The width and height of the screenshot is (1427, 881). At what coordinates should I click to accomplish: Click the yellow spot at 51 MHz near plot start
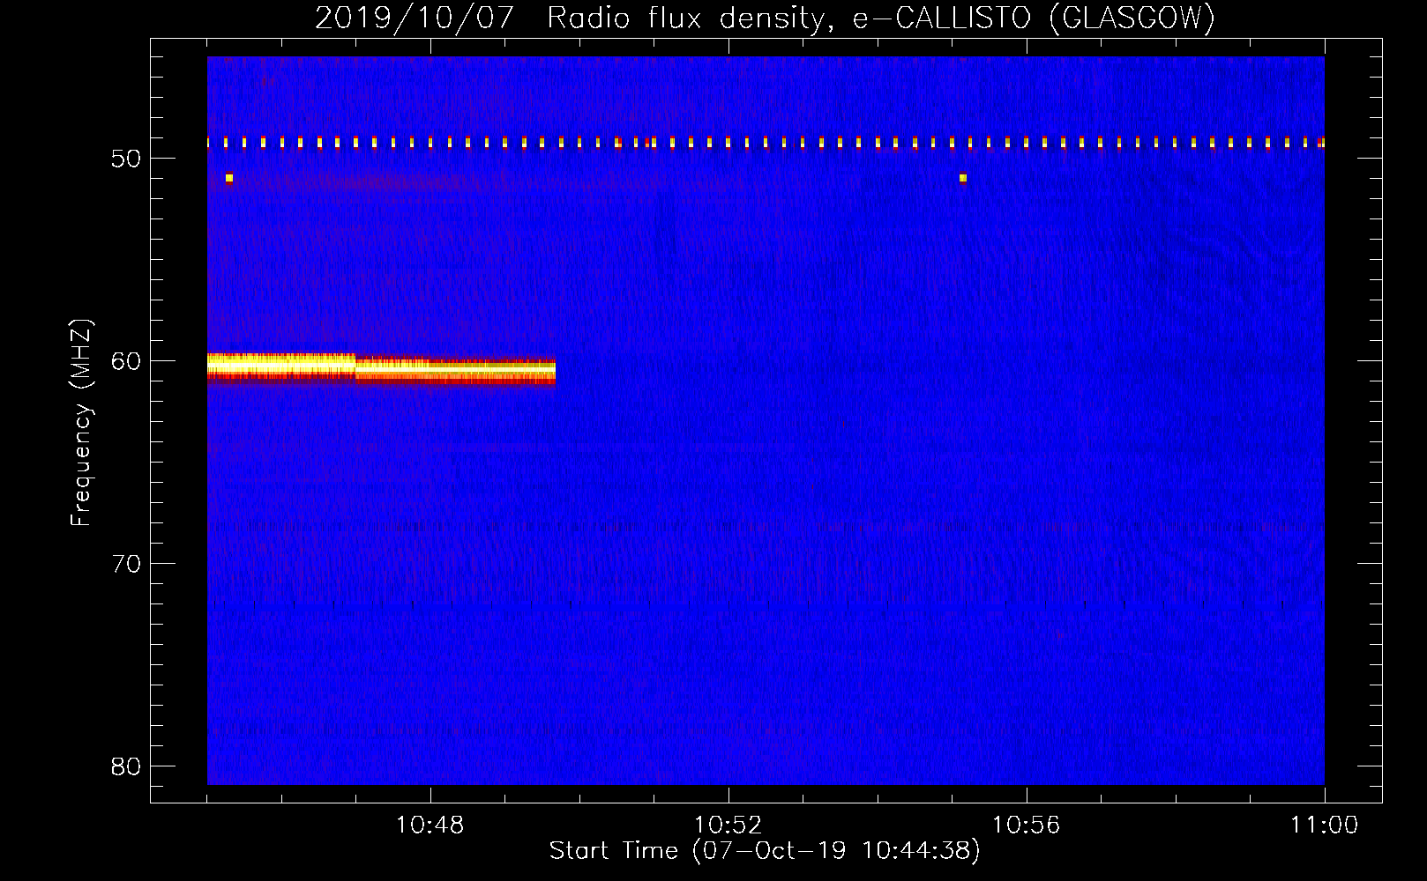click(229, 178)
